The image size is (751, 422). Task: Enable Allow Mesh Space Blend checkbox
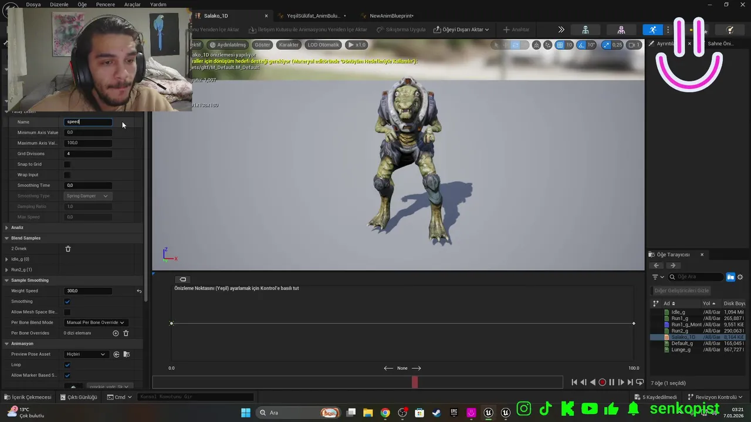[x=67, y=312]
